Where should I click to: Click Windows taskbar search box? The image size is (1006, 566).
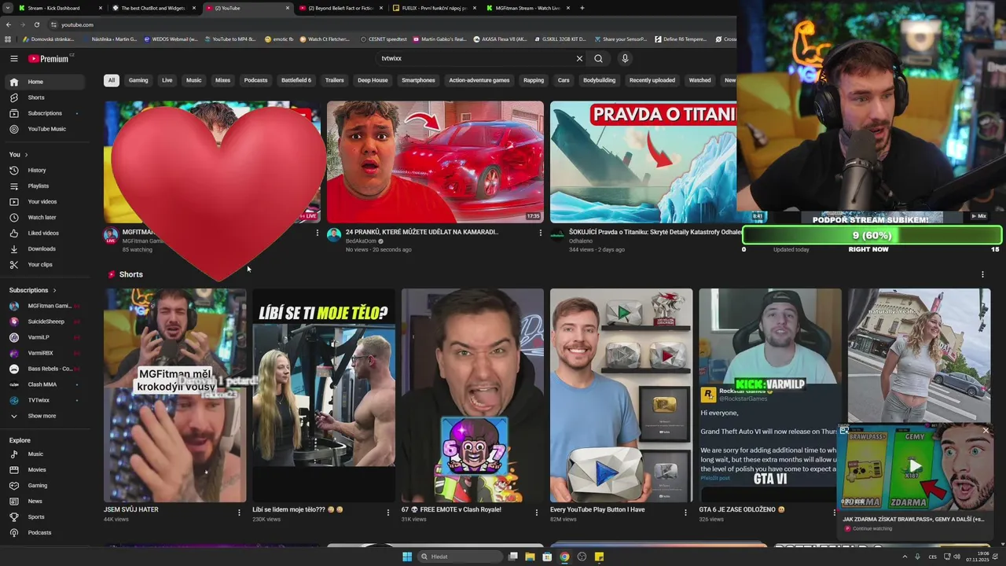point(460,557)
